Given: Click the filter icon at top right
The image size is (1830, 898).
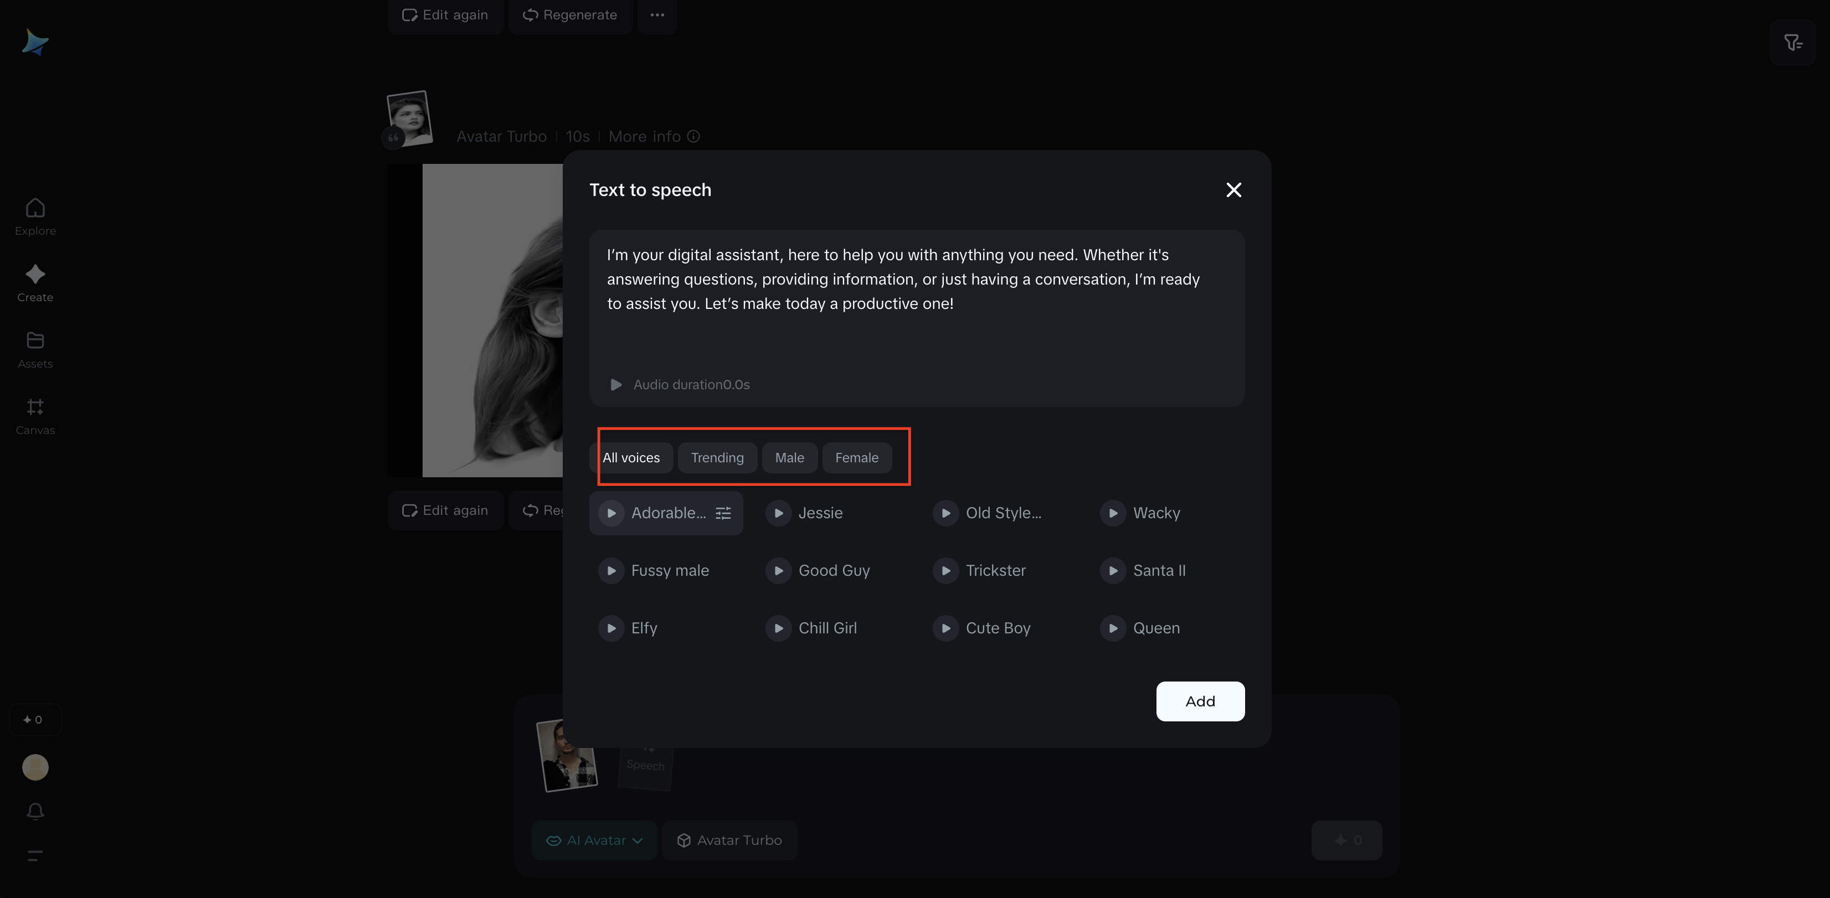Looking at the screenshot, I should (1792, 43).
